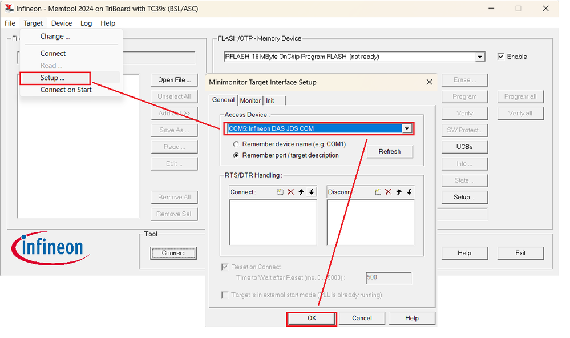The image size is (570, 338).
Task: Close the Minimonitor setup dialog
Action: 430,82
